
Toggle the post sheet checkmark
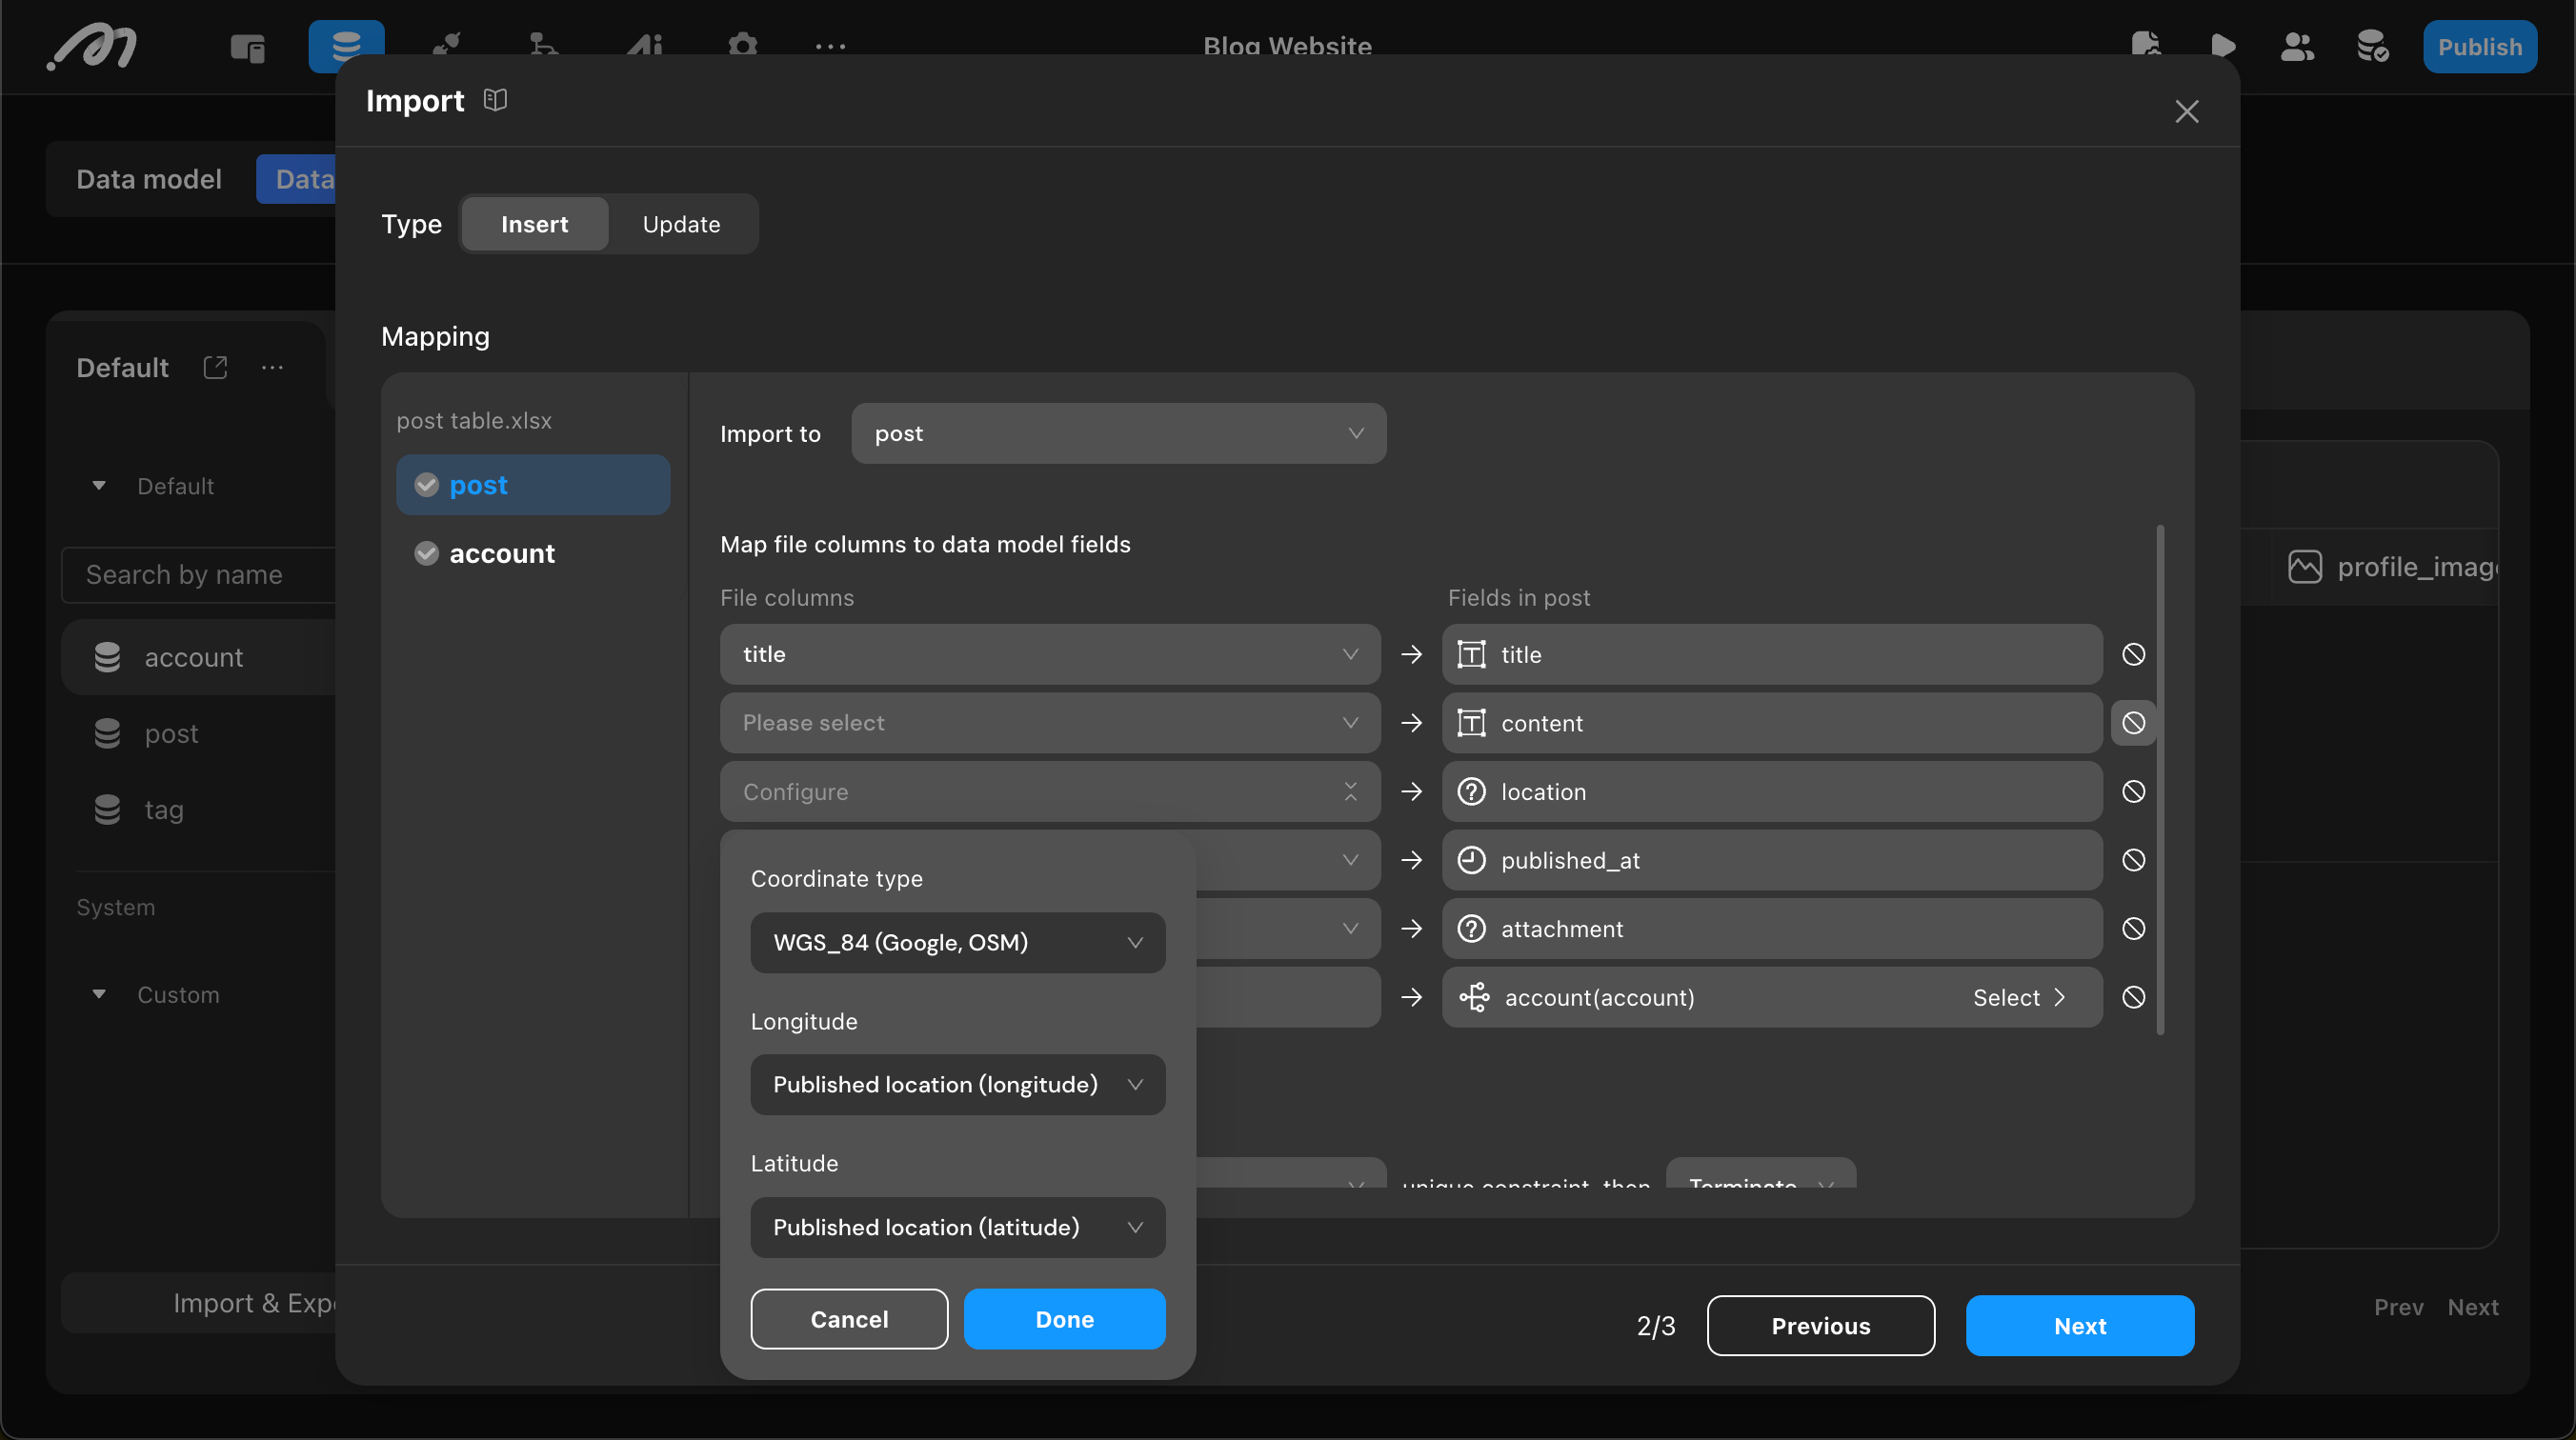pos(427,485)
